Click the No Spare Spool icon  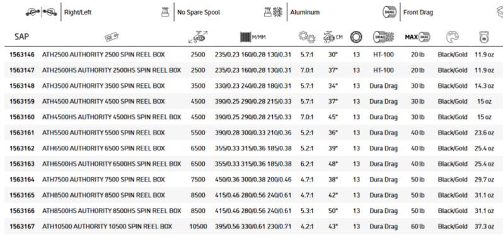coord(165,12)
